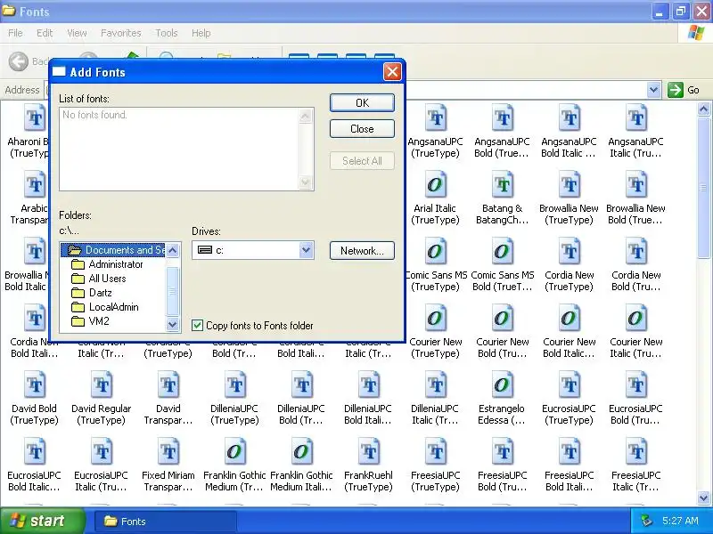Select Browallia New Bold font icon
Image resolution: width=713 pixels, height=534 pixels.
click(635, 185)
